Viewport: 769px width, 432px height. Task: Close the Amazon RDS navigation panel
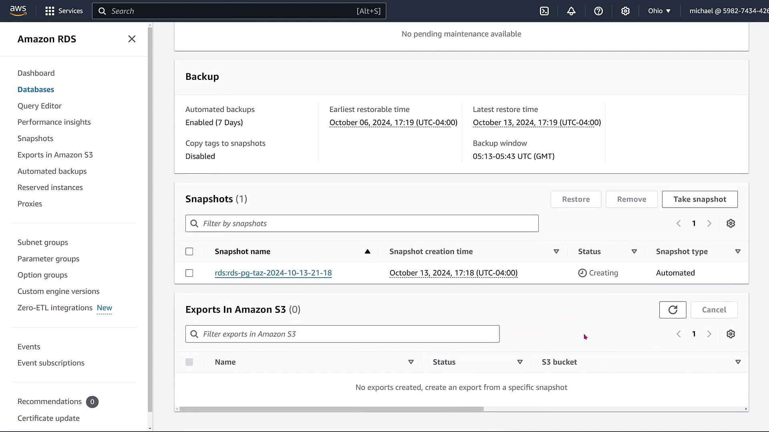tap(132, 39)
